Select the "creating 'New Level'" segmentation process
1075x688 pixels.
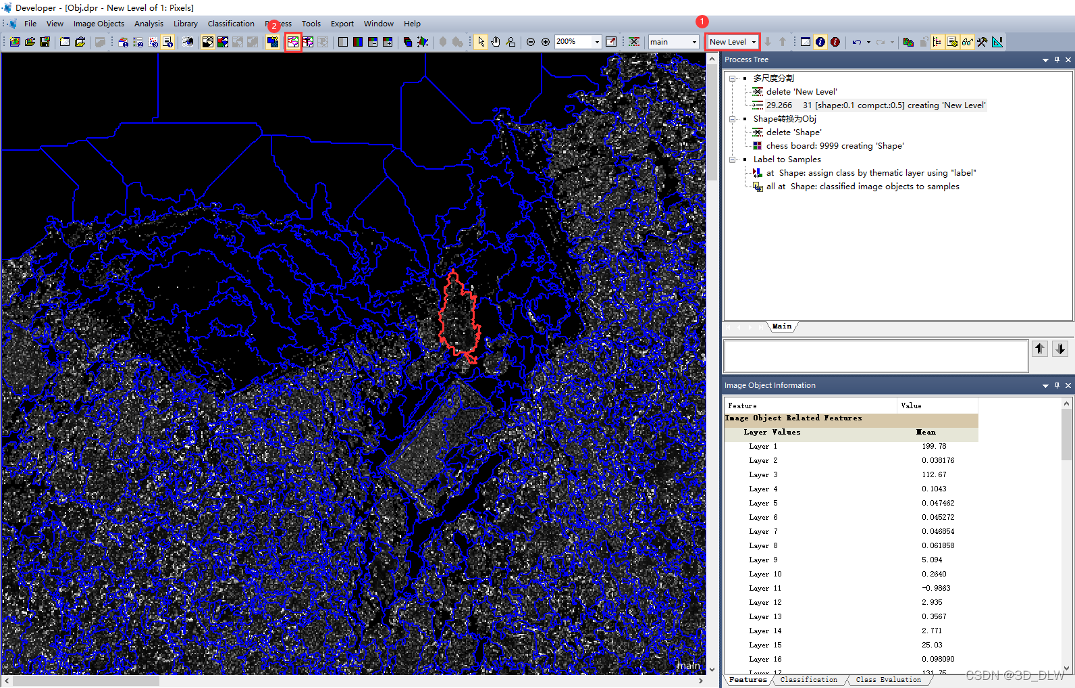point(876,105)
